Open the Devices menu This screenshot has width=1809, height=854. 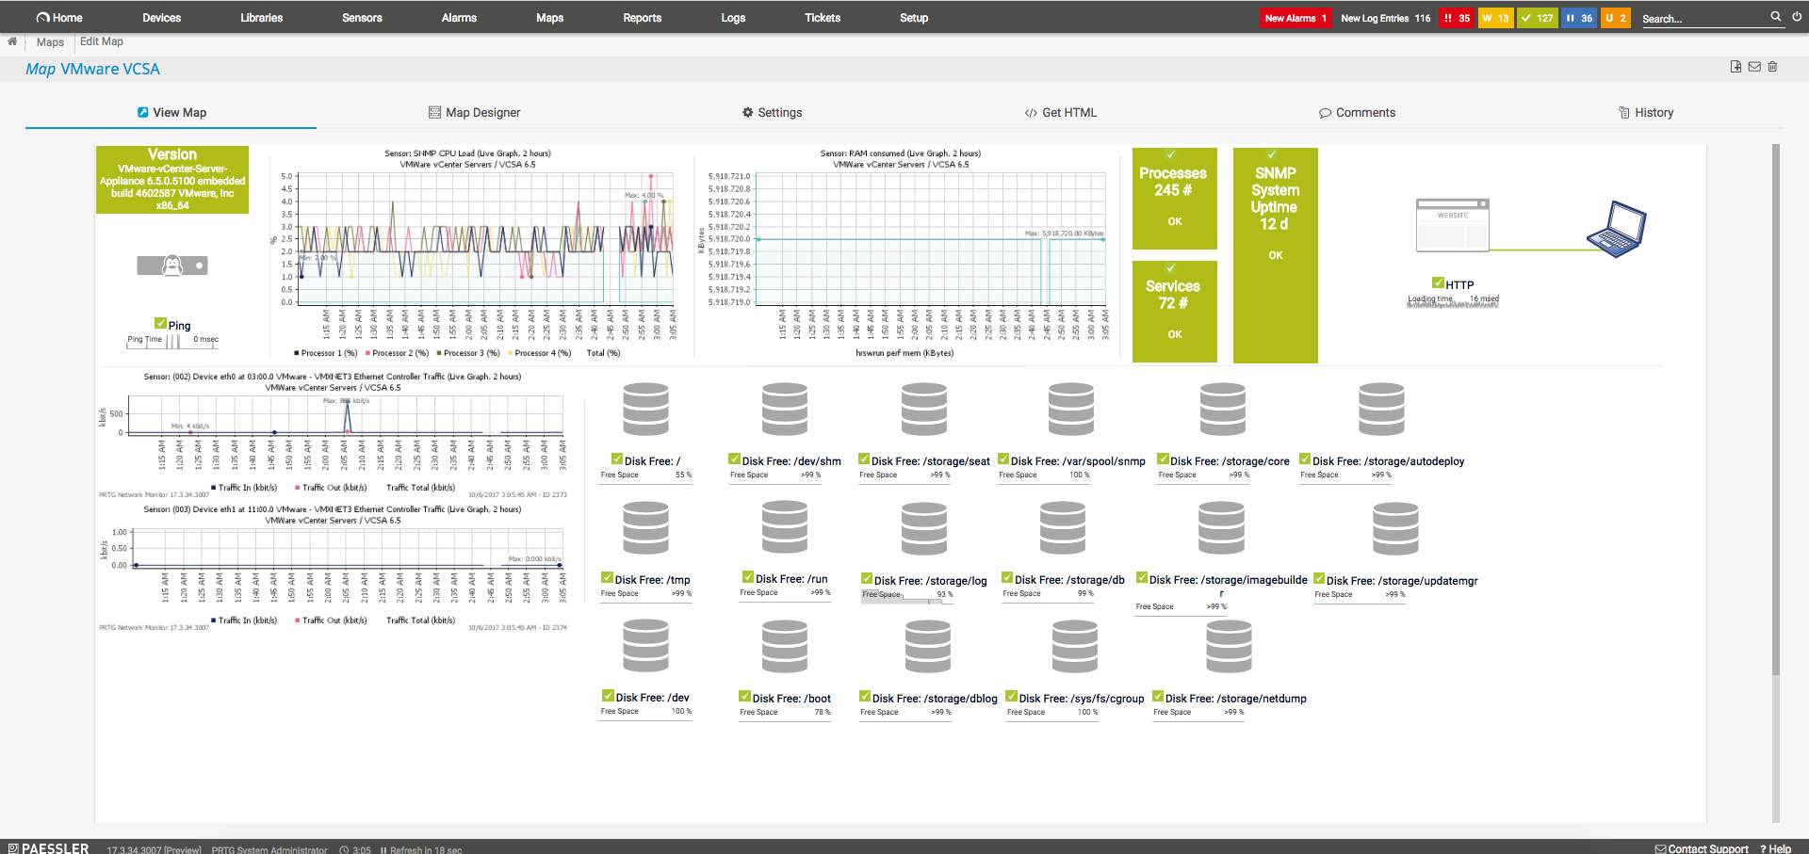[161, 17]
